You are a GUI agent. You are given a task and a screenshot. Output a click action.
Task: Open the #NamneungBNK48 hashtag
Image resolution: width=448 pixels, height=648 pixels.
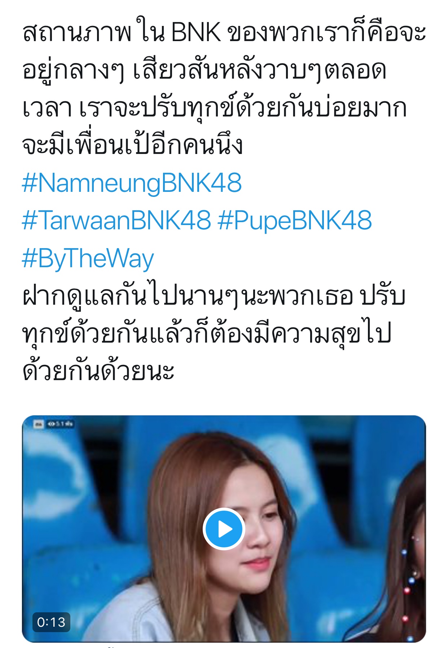click(x=132, y=183)
